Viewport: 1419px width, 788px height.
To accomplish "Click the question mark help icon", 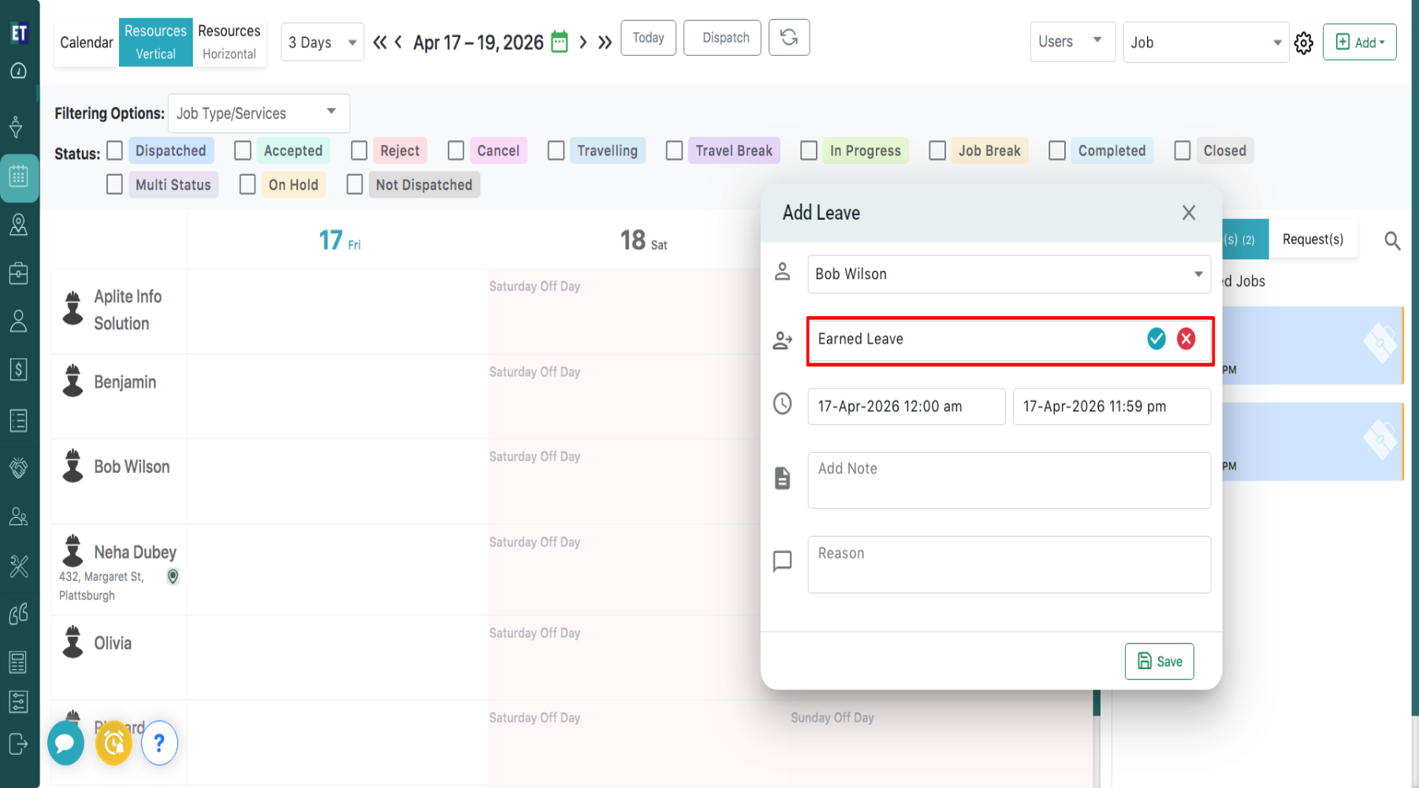I will tap(159, 743).
